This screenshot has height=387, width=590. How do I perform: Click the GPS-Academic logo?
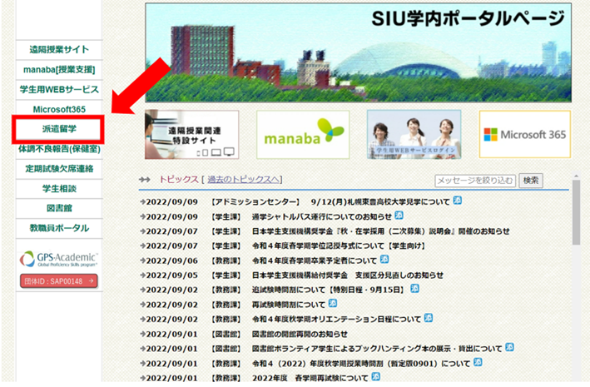[59, 259]
